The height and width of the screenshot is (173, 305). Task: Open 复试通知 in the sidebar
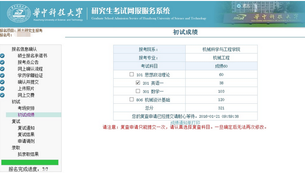26,128
